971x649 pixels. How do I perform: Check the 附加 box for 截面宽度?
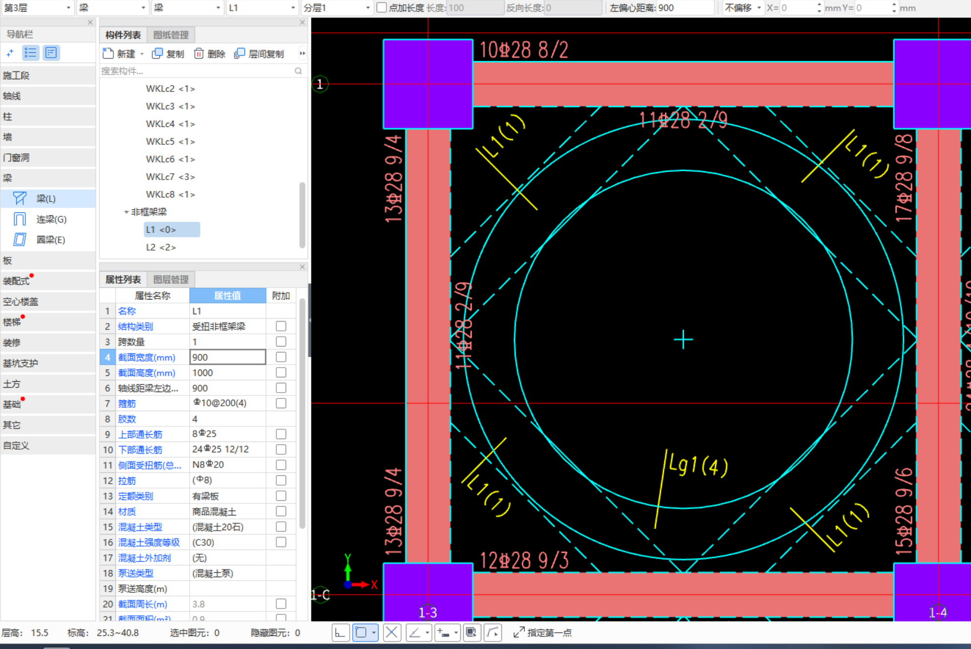[x=281, y=357]
